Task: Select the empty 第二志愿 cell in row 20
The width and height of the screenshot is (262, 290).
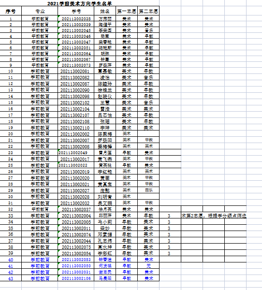Action: pyautogui.click(x=148, y=134)
